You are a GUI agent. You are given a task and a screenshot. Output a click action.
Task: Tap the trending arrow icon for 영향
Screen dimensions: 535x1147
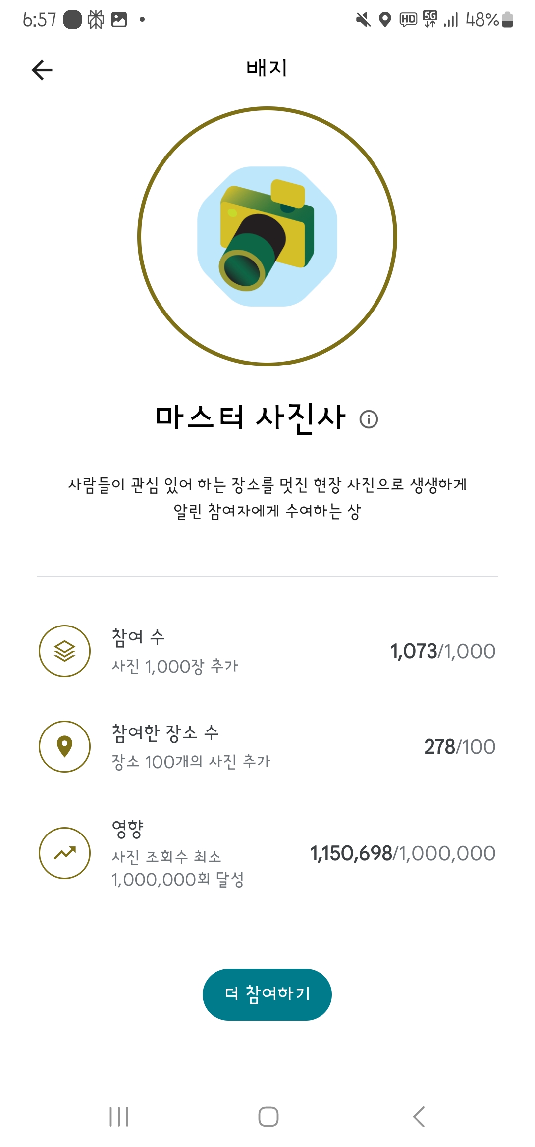(64, 853)
